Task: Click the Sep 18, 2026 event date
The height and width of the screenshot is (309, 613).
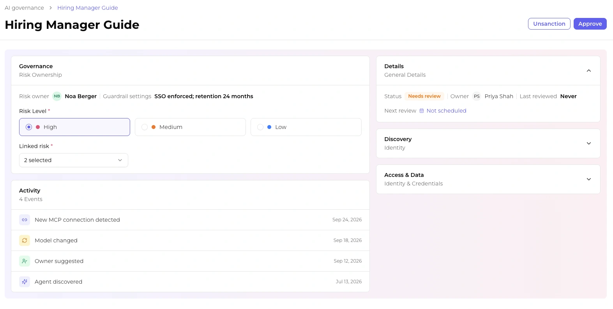Action: tap(348, 240)
